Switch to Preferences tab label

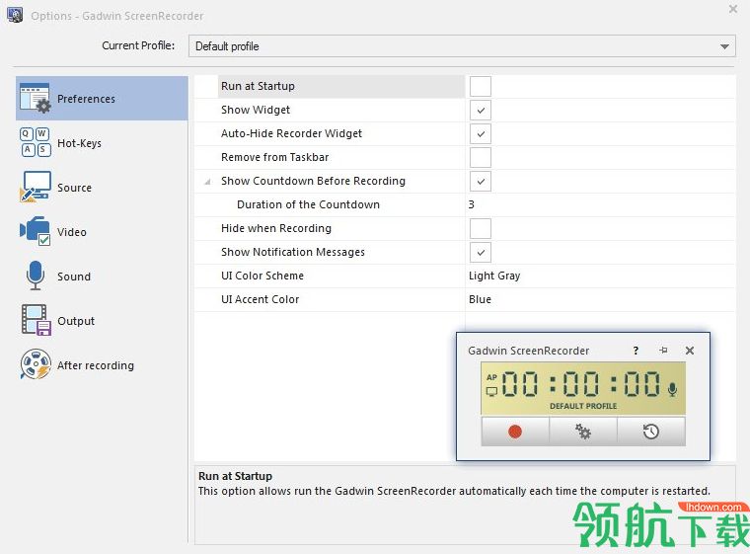(x=86, y=99)
